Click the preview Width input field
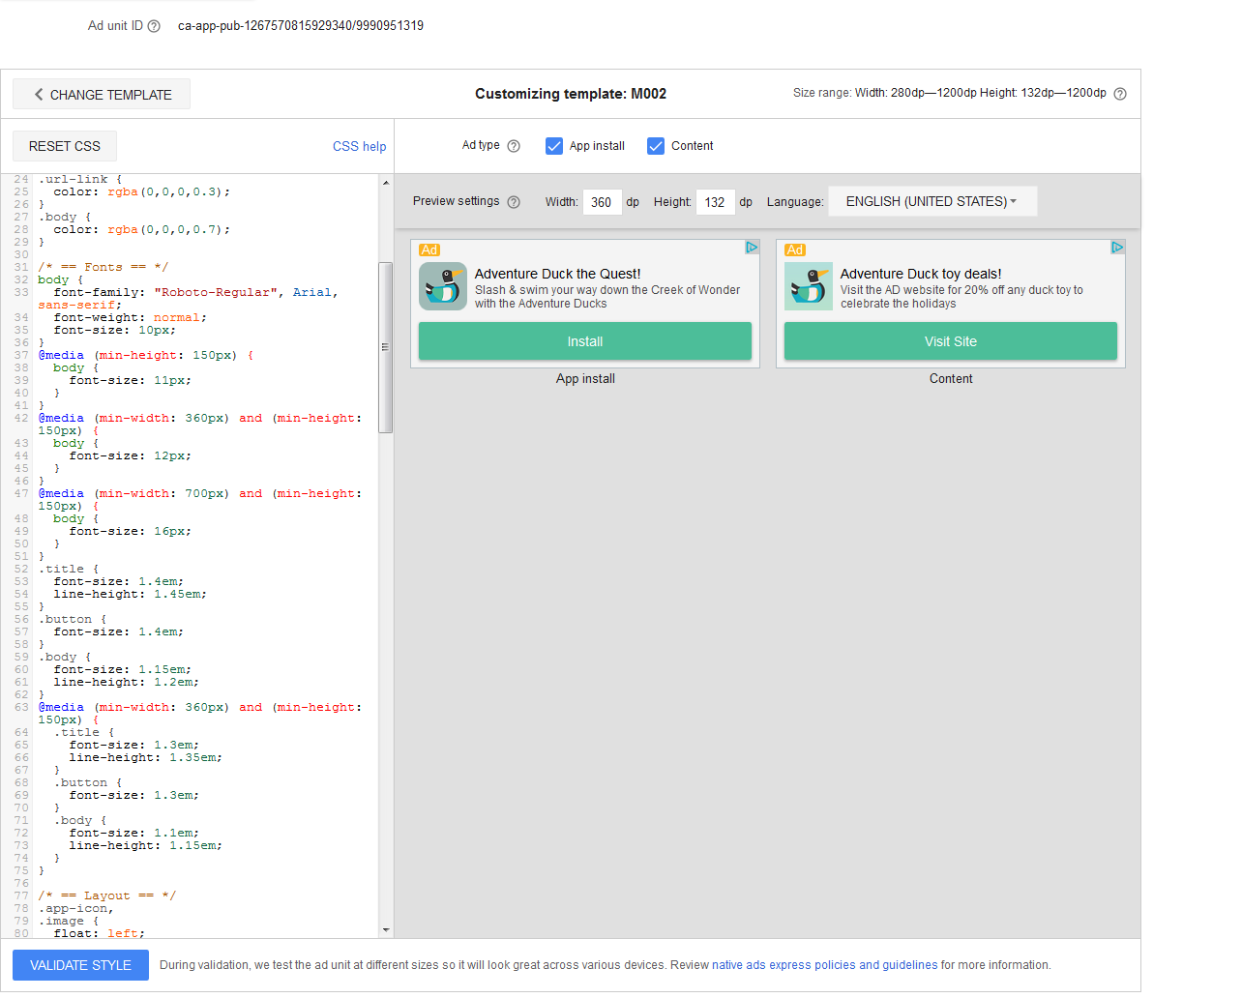This screenshot has width=1242, height=998. click(x=602, y=202)
